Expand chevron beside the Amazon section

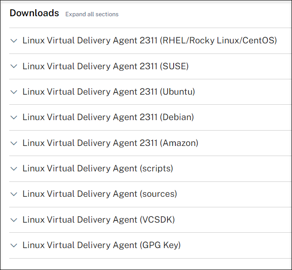point(14,143)
